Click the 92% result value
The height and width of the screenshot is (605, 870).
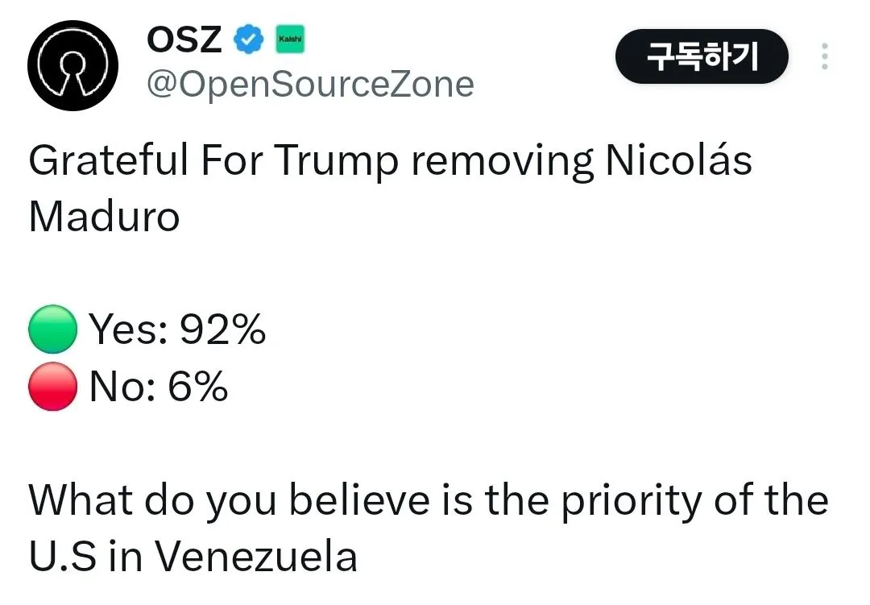pyautogui.click(x=222, y=329)
